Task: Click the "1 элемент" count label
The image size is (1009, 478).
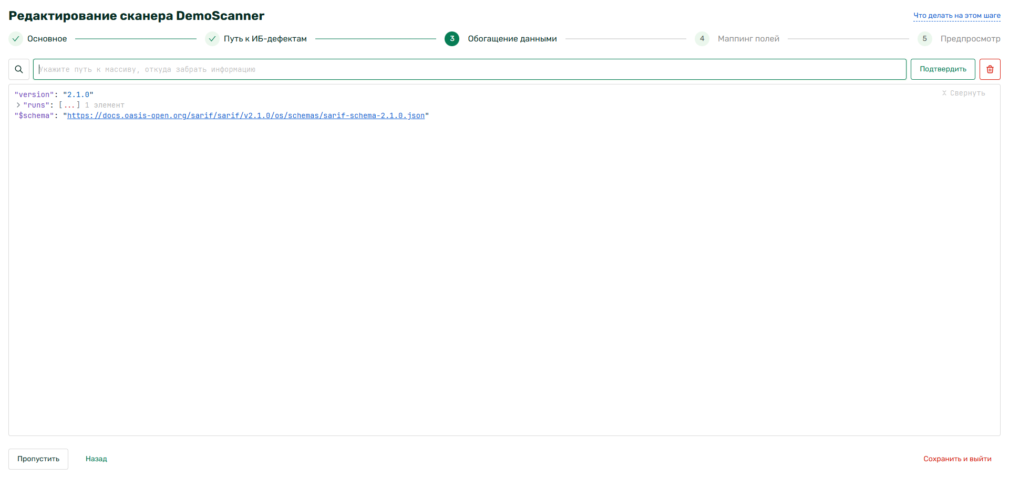Action: [x=105, y=105]
